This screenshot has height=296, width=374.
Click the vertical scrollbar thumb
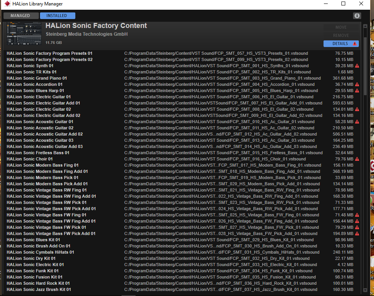tap(365, 66)
